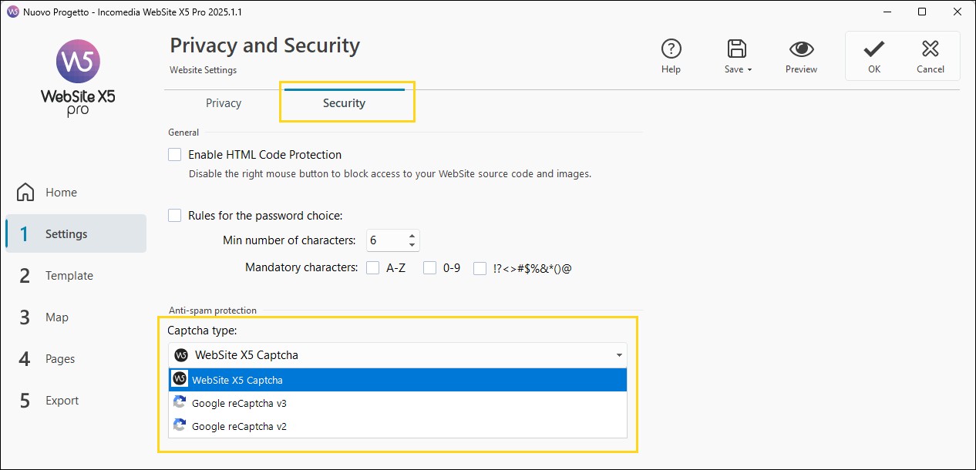Viewport: 976px width, 470px height.
Task: Toggle Rules for the password choice
Action: (175, 216)
